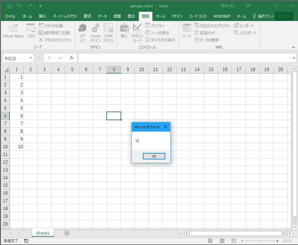Switch to the 数式 ribbon tab
Image resolution: width=298 pixels, height=245 pixels.
pyautogui.click(x=87, y=16)
